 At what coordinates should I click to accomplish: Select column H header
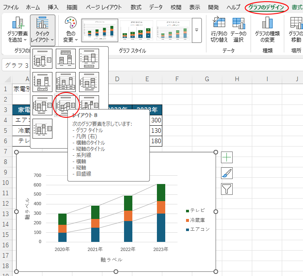[x=237, y=79]
